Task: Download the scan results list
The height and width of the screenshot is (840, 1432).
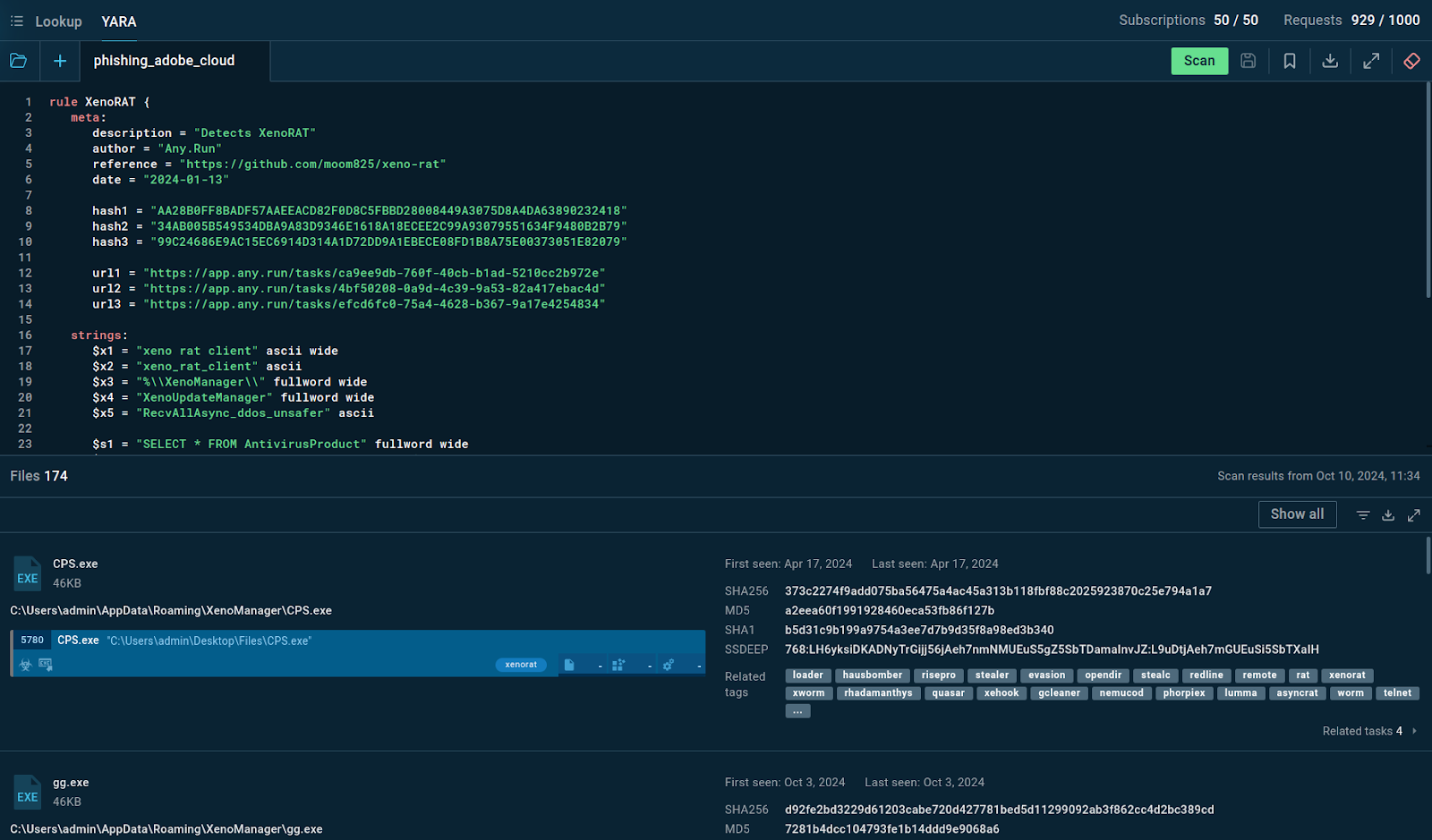Action: 1388,515
